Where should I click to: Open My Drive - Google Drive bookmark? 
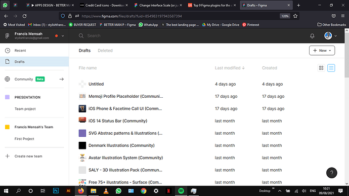(x=221, y=25)
